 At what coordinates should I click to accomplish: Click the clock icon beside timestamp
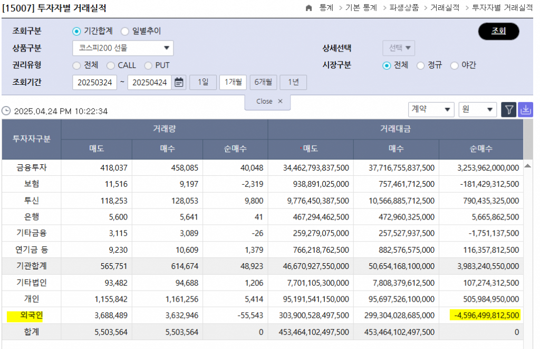pyautogui.click(x=6, y=111)
